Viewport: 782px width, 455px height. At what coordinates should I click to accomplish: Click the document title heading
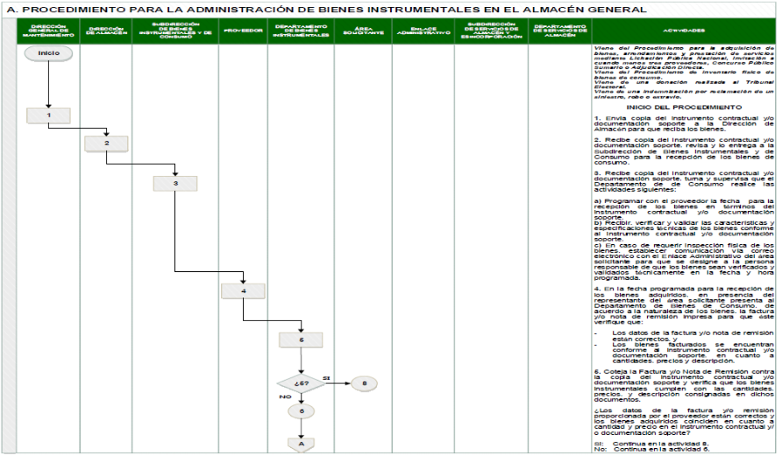click(326, 9)
